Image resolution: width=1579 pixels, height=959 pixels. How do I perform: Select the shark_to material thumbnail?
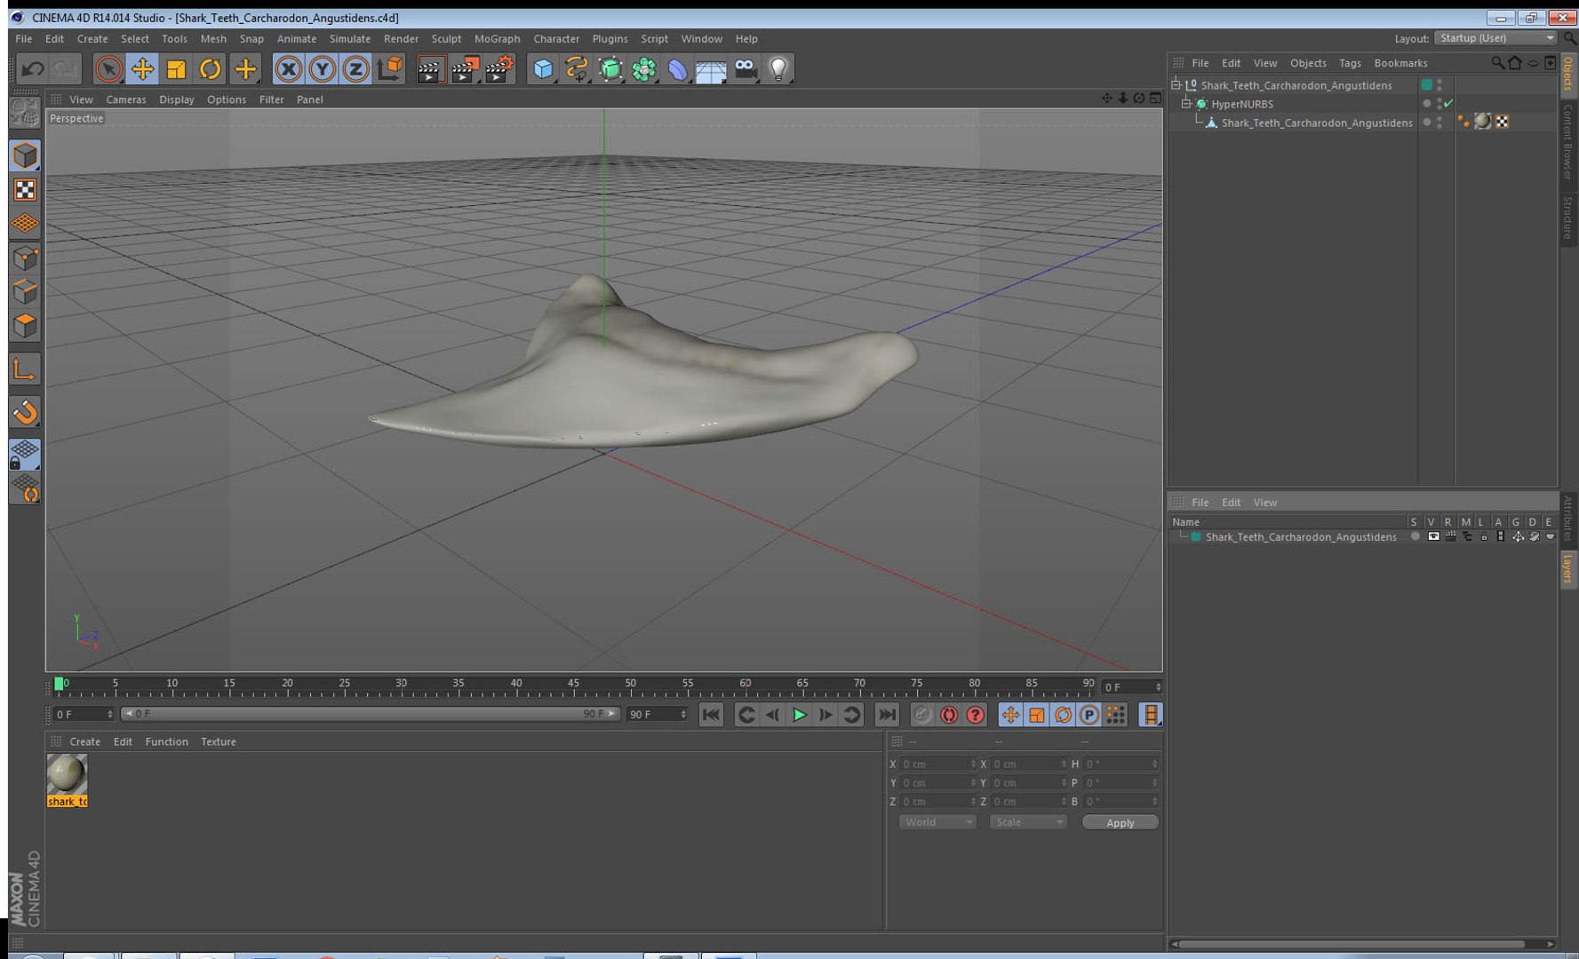(67, 780)
